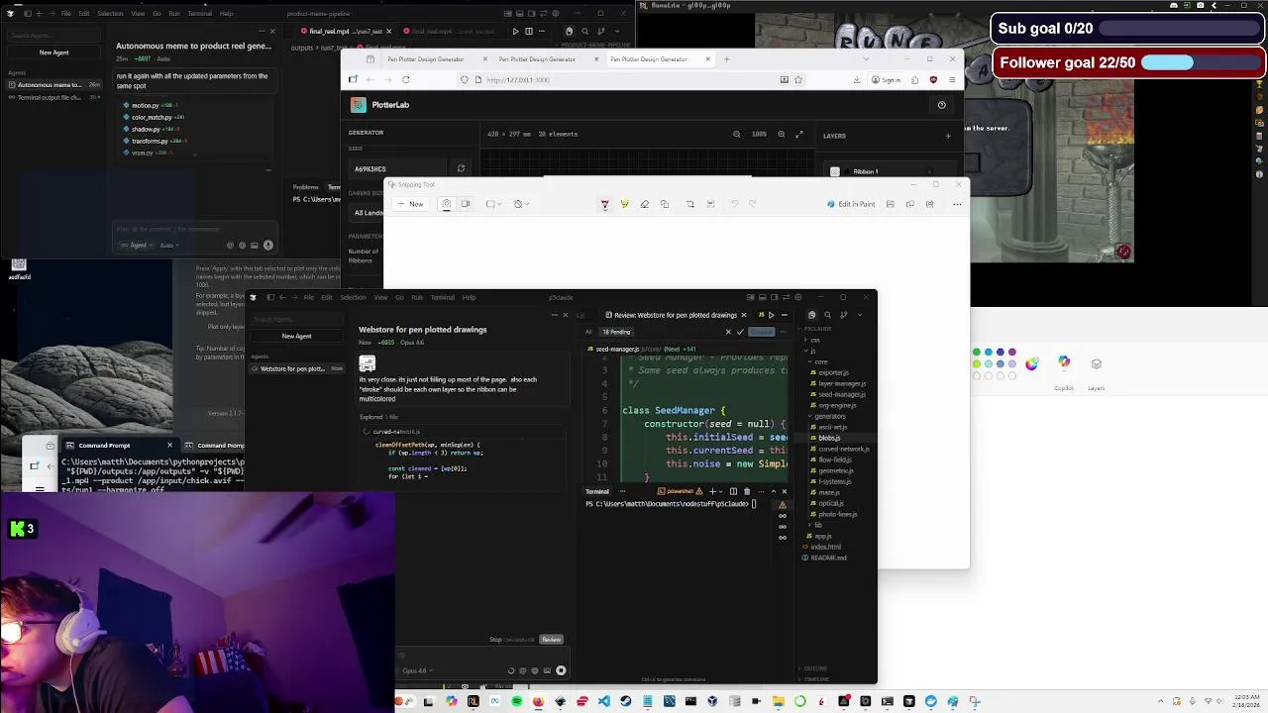Click the Copilot color icon in Paint

pos(1064,362)
